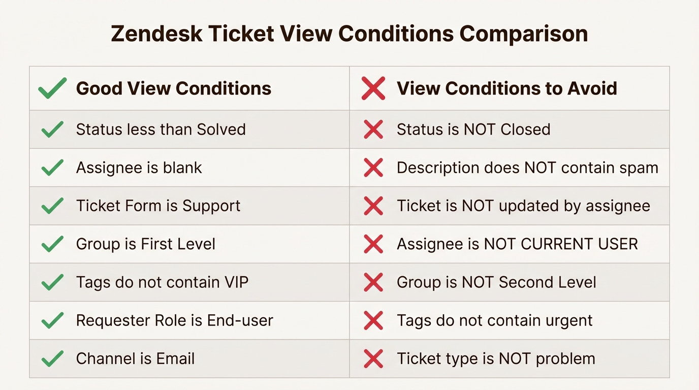Screen dimensions: 699x390
Task: Click large checkmark in Good View Conditions header
Action: pos(52,88)
